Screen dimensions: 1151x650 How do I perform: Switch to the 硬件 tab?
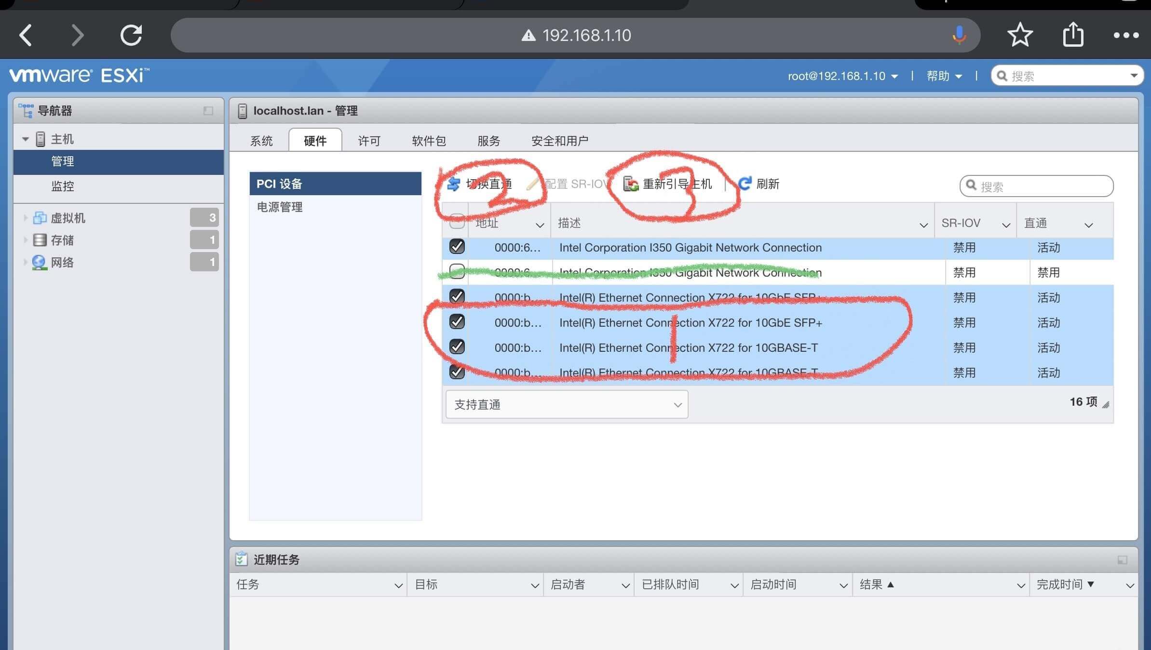315,140
